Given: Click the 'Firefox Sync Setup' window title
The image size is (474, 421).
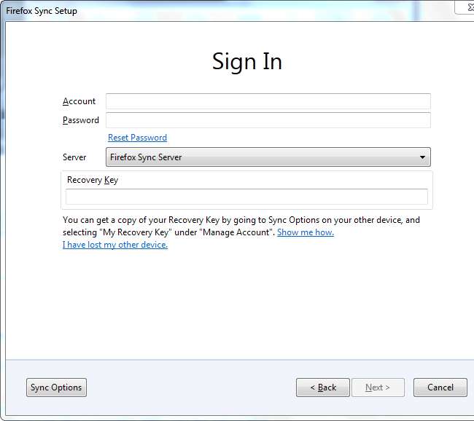Looking at the screenshot, I should (42, 11).
